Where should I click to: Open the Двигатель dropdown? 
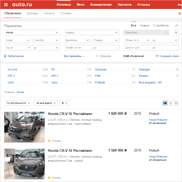77,40
